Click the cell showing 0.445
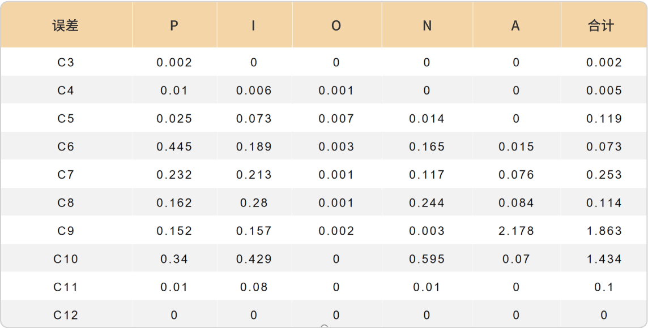648x328 pixels. tap(174, 146)
